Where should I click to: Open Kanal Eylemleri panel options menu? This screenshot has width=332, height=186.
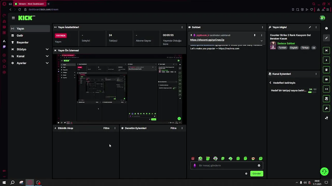(x=316, y=74)
